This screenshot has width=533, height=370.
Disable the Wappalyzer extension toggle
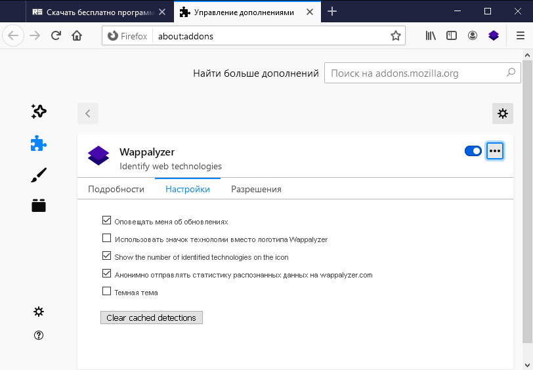click(x=473, y=151)
